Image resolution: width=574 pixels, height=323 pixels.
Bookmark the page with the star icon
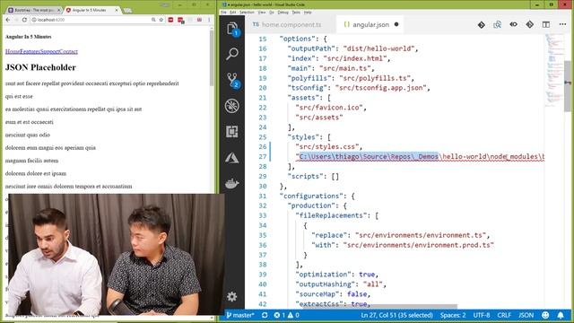tap(161, 20)
